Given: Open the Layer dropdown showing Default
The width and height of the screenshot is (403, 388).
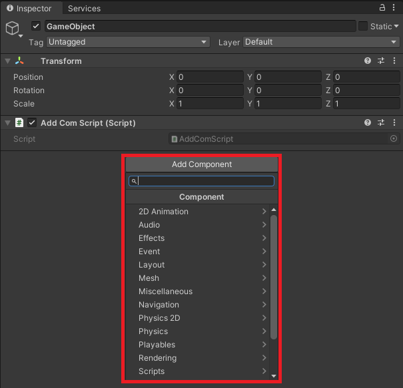Looking at the screenshot, I should click(x=320, y=42).
